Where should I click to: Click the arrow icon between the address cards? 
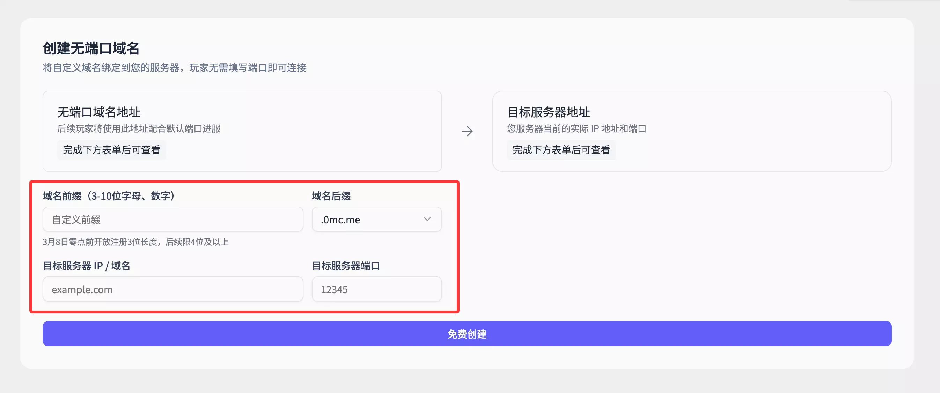click(x=467, y=131)
